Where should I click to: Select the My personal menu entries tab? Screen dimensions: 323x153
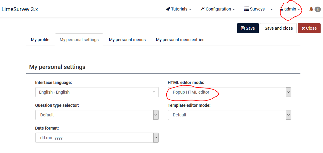[180, 40]
